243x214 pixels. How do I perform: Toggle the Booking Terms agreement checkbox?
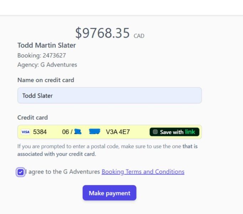point(21,172)
